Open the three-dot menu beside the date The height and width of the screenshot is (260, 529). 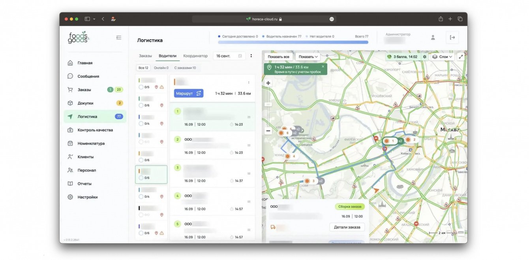pos(251,56)
